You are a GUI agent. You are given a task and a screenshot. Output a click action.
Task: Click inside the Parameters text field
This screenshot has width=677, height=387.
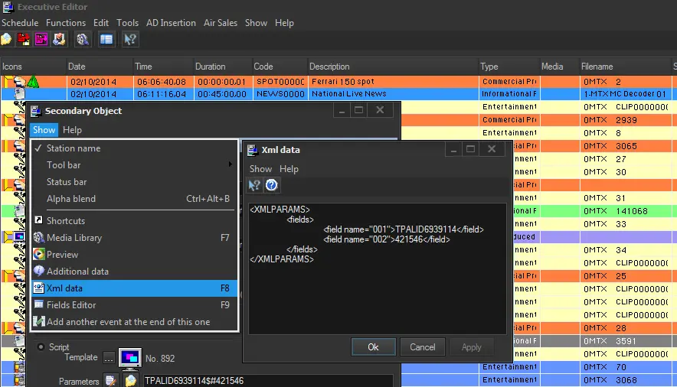(x=268, y=380)
